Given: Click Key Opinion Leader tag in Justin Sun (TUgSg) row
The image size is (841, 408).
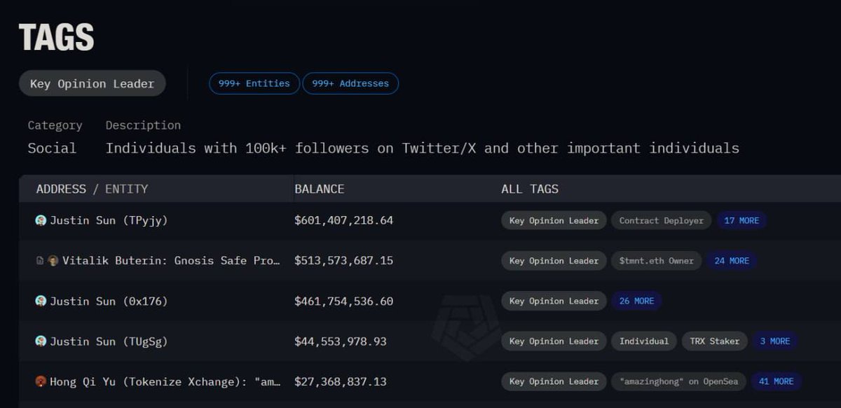Looking at the screenshot, I should 554,341.
